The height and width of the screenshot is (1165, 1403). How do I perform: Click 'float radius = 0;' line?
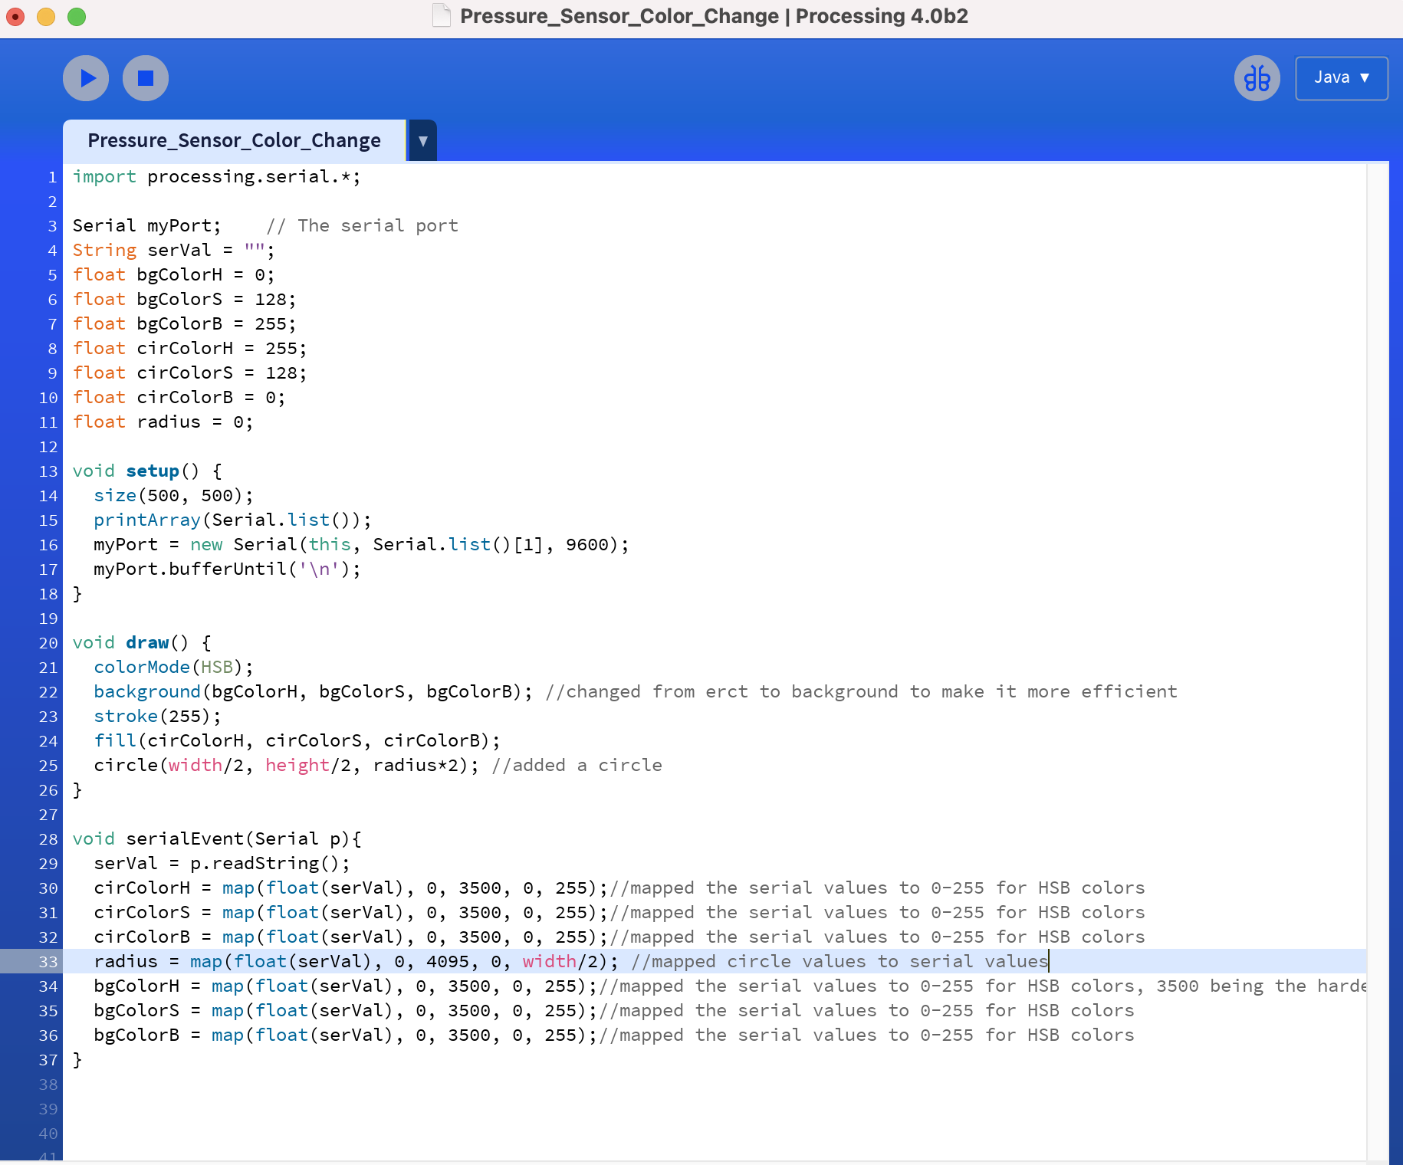(163, 422)
